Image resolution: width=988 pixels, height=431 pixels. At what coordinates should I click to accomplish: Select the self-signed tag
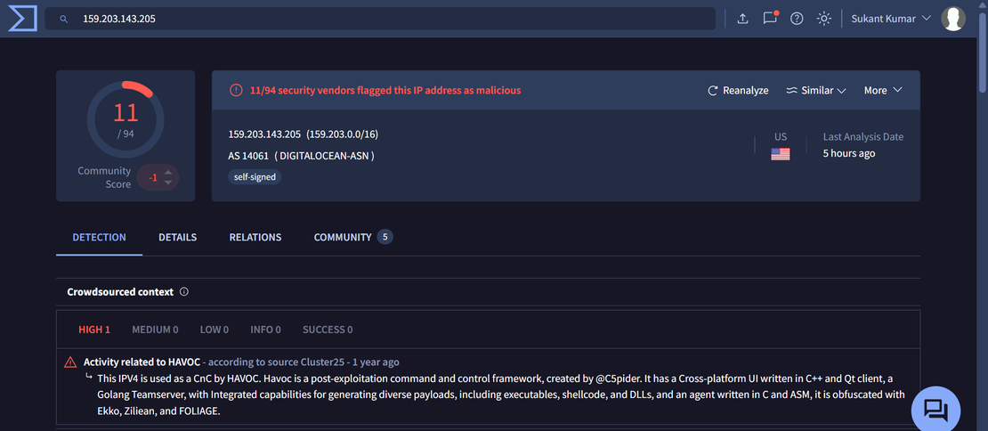[255, 177]
